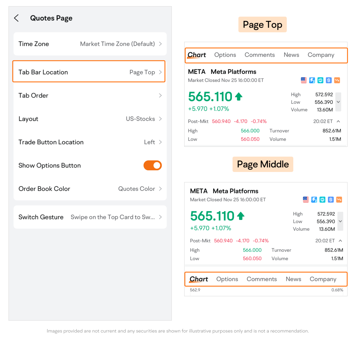Click Quotes Page title
356x340 pixels.
[x=51, y=18]
